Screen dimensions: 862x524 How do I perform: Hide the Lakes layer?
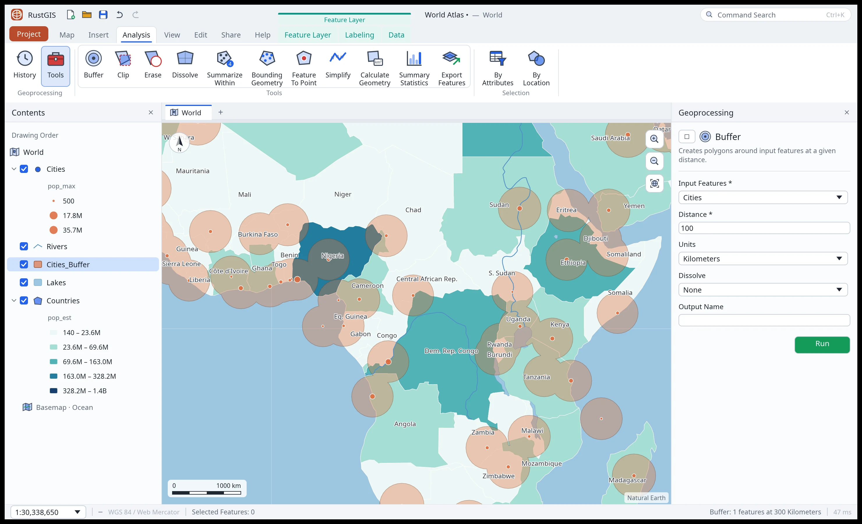tap(24, 282)
